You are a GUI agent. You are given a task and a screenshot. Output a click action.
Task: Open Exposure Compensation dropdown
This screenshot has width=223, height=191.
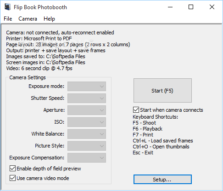point(87,158)
